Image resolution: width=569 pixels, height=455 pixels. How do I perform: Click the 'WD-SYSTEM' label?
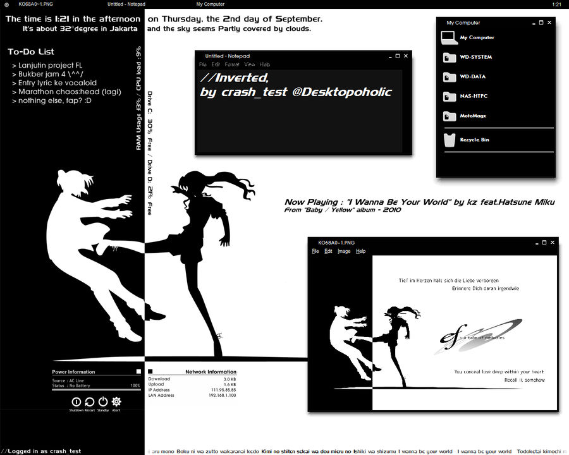click(475, 57)
